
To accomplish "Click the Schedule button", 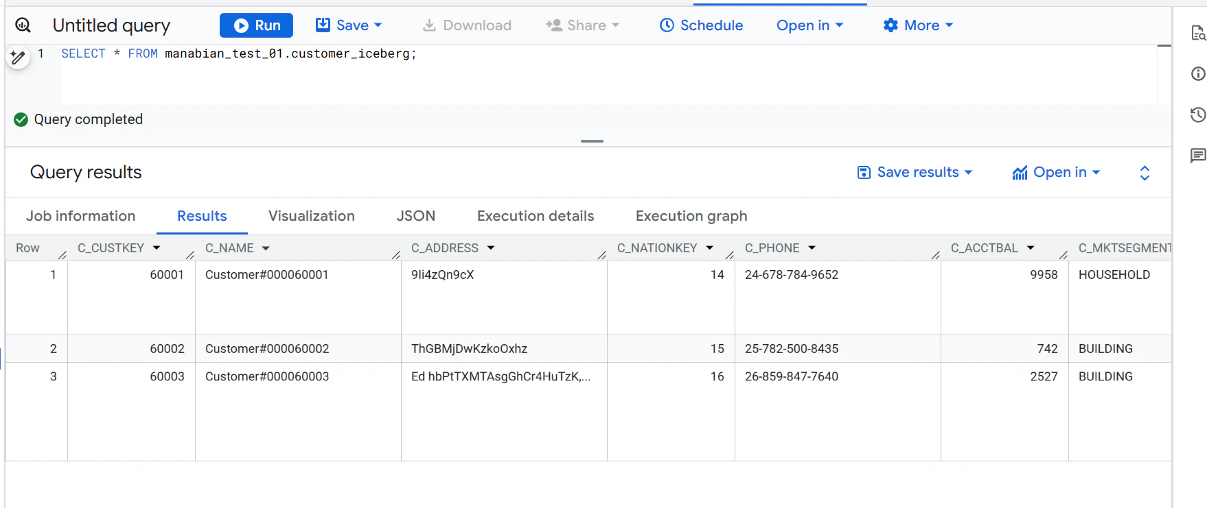I will point(701,25).
